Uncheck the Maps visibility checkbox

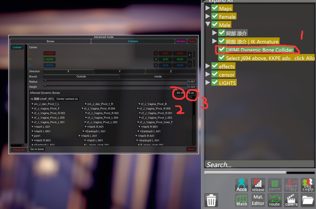215,8
